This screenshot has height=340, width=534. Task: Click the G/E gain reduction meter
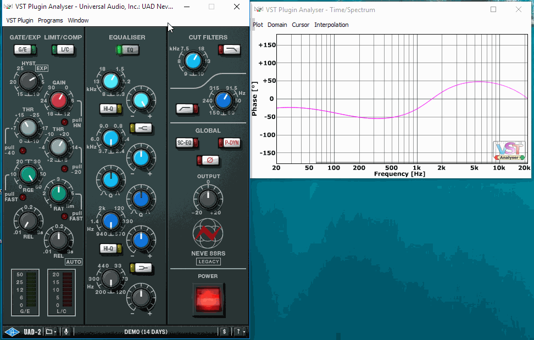pyautogui.click(x=25, y=292)
